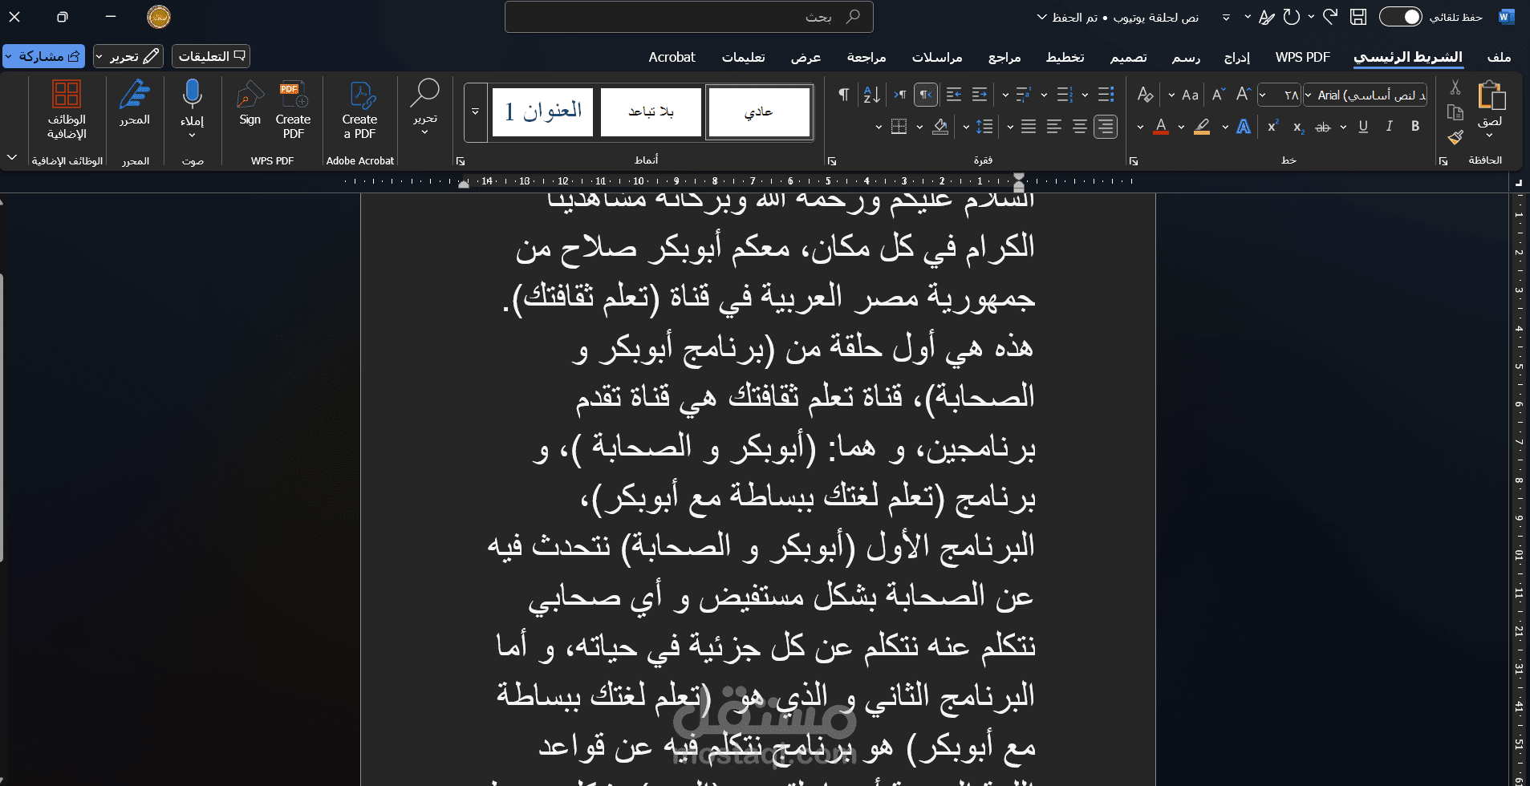Click the Shading paint bucket icon
This screenshot has width=1530, height=786.
click(x=940, y=127)
